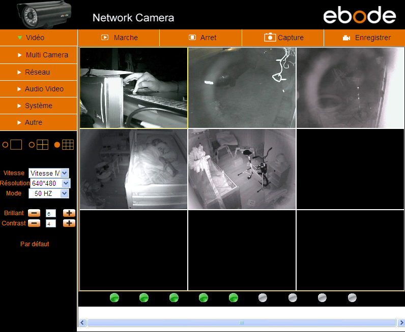This screenshot has width=405, height=332.
Task: Click the horizontal scrollbar thumb
Action: [242, 322]
